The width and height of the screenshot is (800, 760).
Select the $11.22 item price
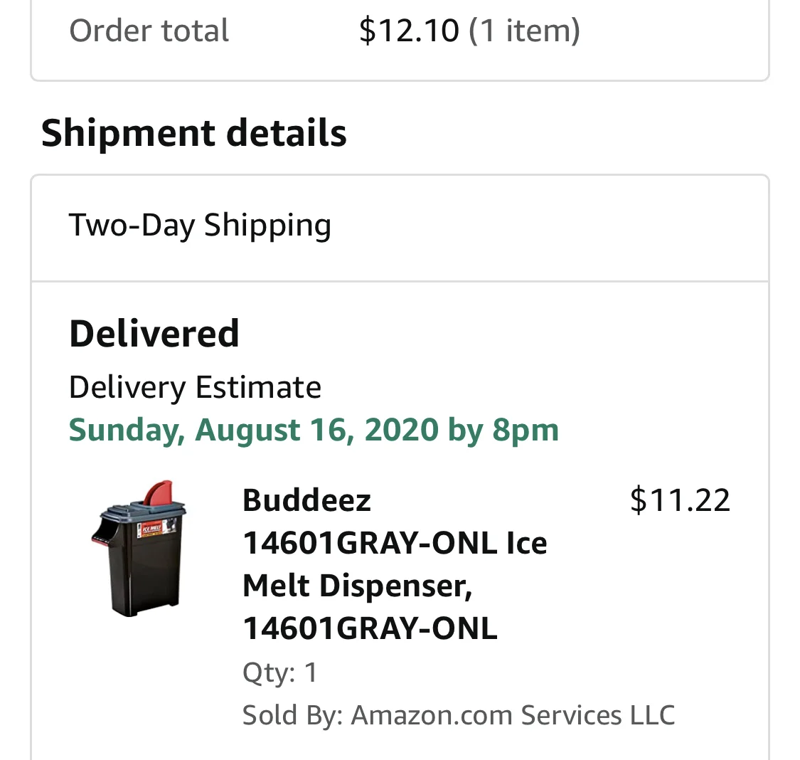point(680,500)
